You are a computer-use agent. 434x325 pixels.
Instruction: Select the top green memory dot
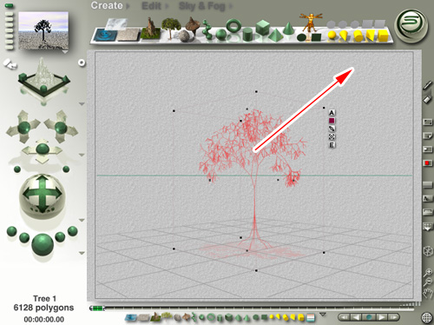[x=9, y=5]
